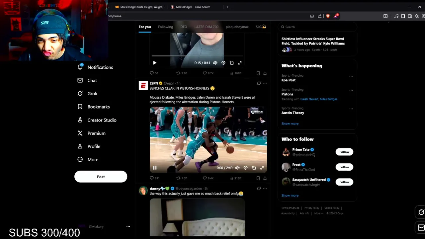Like the ESPN post with 8.4K likes
Viewport: 425px width, 239px height.
(208, 178)
